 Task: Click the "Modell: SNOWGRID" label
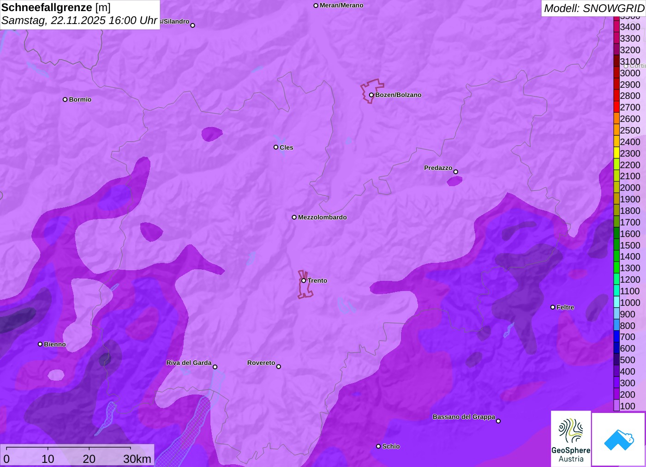coord(594,8)
